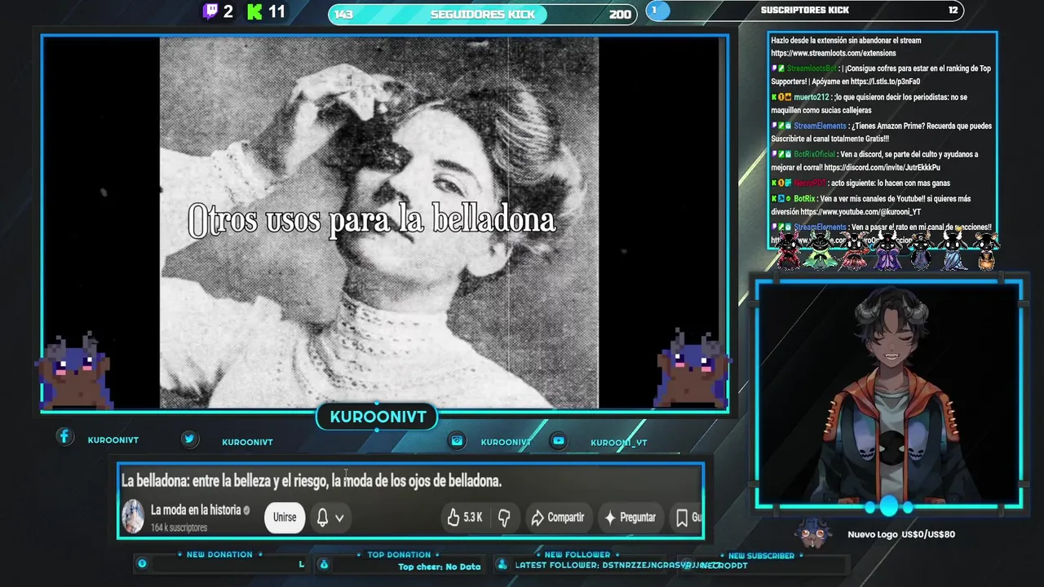Viewport: 1044px width, 587px height.
Task: Click the green Kick logo icon
Action: click(x=254, y=11)
